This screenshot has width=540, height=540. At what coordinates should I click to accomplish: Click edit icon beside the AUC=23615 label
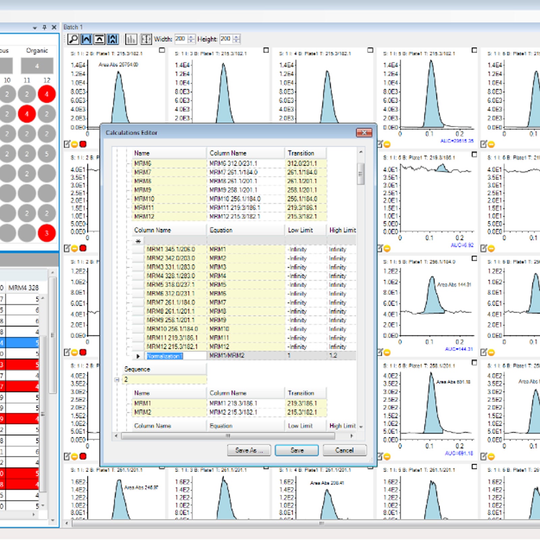point(380,144)
